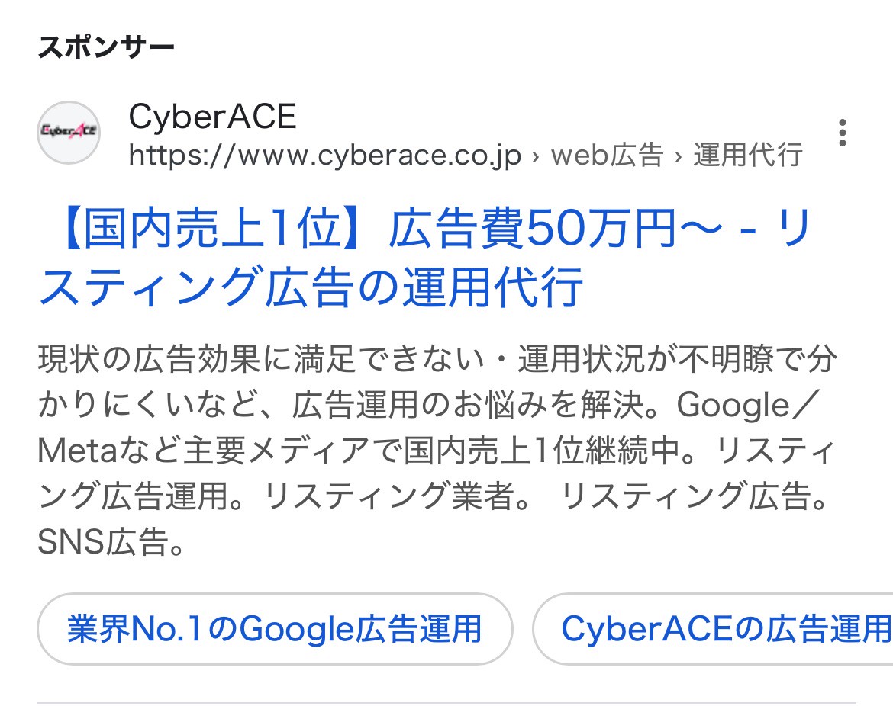Image resolution: width=893 pixels, height=706 pixels.
Task: Expand more options via the vertical dots
Action: (x=843, y=133)
